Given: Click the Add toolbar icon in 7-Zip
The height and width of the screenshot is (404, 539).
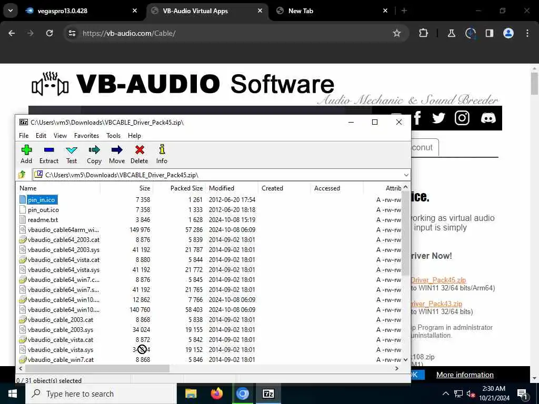Looking at the screenshot, I should tap(26, 154).
